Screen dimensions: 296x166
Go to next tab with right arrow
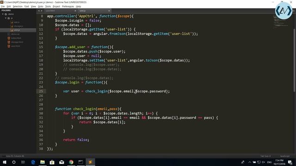(42, 11)
